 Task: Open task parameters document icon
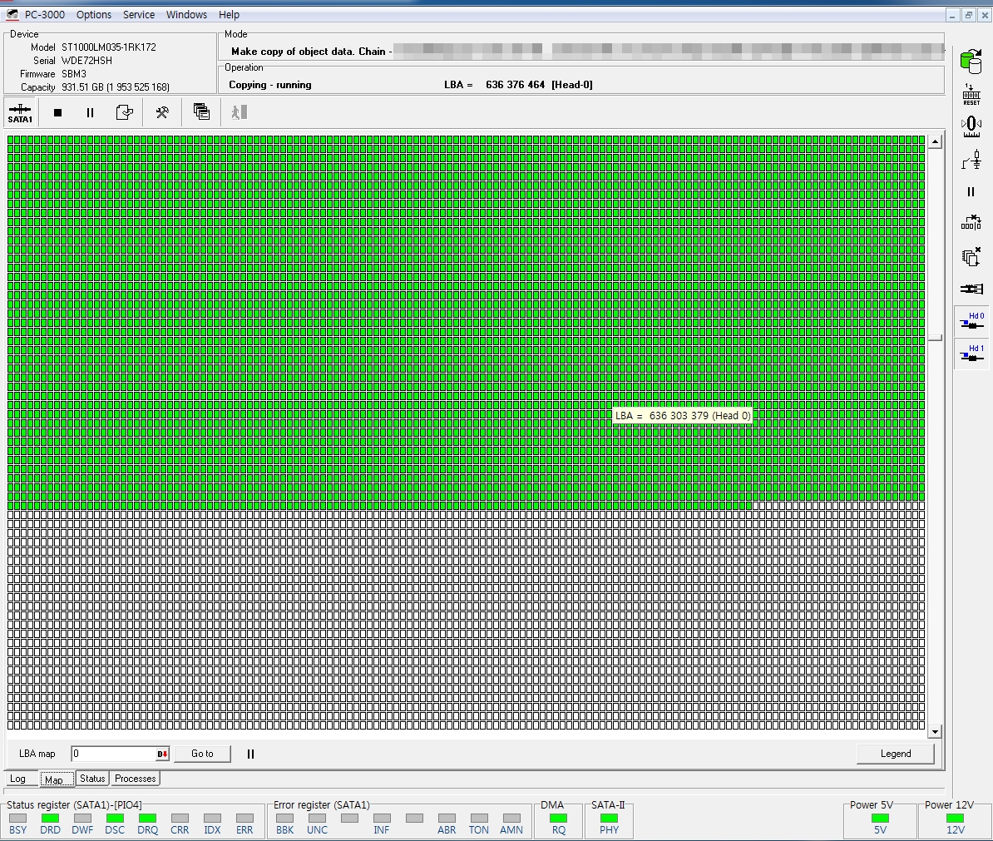coord(125,113)
